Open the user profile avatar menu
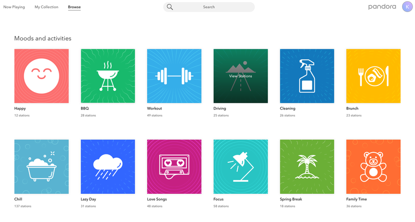 click(x=407, y=7)
